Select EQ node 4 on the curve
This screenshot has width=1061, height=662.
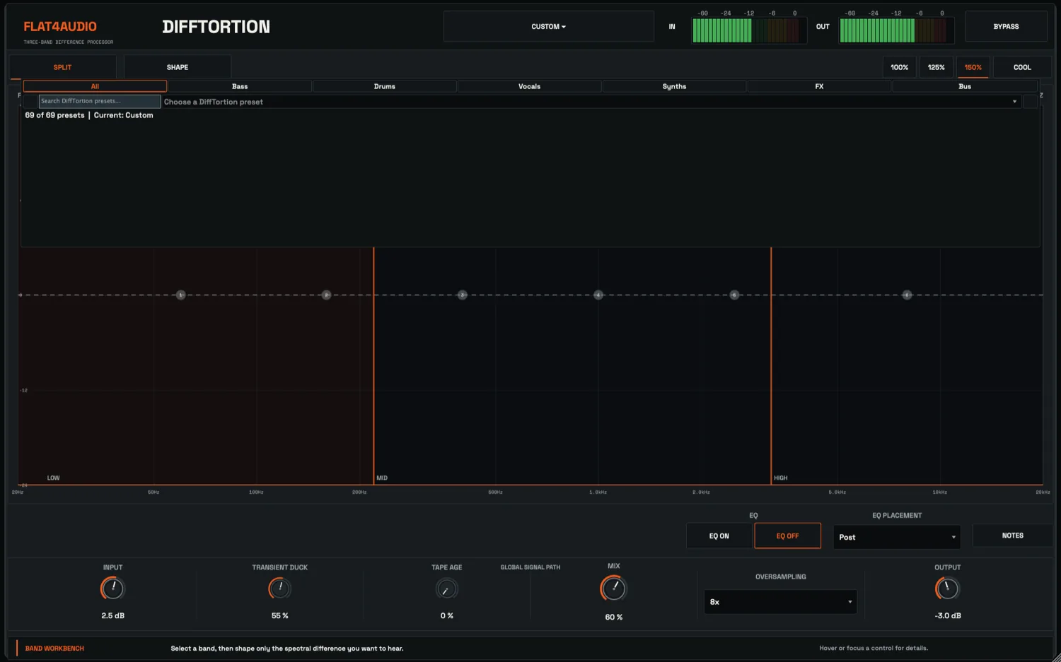pyautogui.click(x=598, y=295)
